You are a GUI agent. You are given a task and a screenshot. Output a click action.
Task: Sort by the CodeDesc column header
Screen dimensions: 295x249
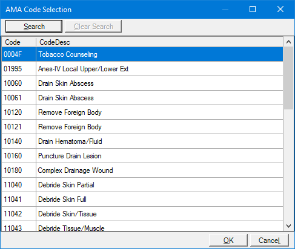point(159,42)
